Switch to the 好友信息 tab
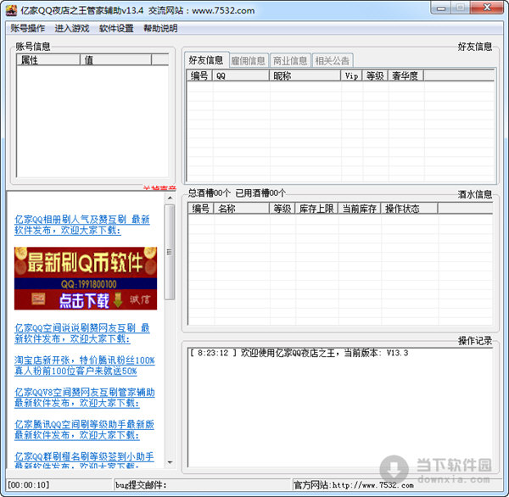509x497 pixels. point(206,60)
